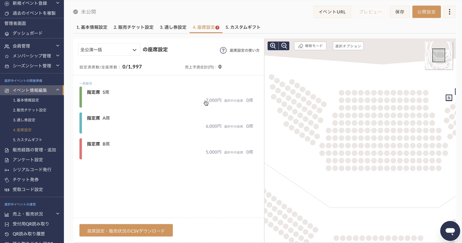
Task: Open the three-dot more options menu
Action: click(x=449, y=12)
